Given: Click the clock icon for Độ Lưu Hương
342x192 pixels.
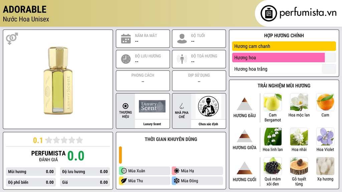Looking at the screenshot, I should pyautogui.click(x=126, y=59).
